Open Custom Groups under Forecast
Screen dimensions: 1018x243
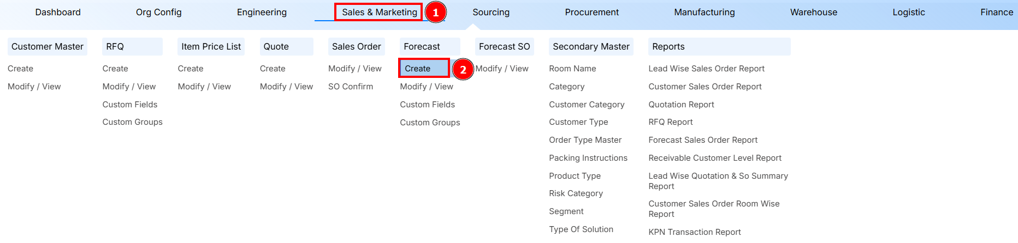coord(430,123)
